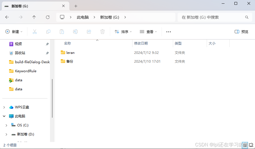
Task: Open the 排序 sort dropdown
Action: (123, 32)
